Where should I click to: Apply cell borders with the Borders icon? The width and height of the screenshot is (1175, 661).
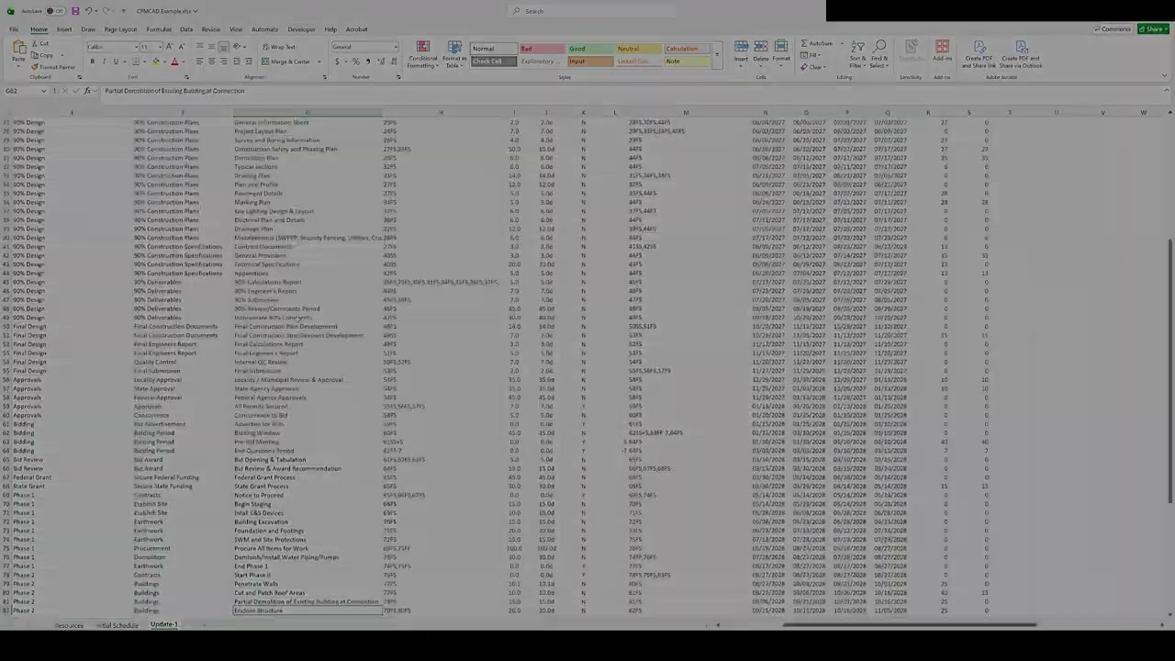tap(136, 62)
